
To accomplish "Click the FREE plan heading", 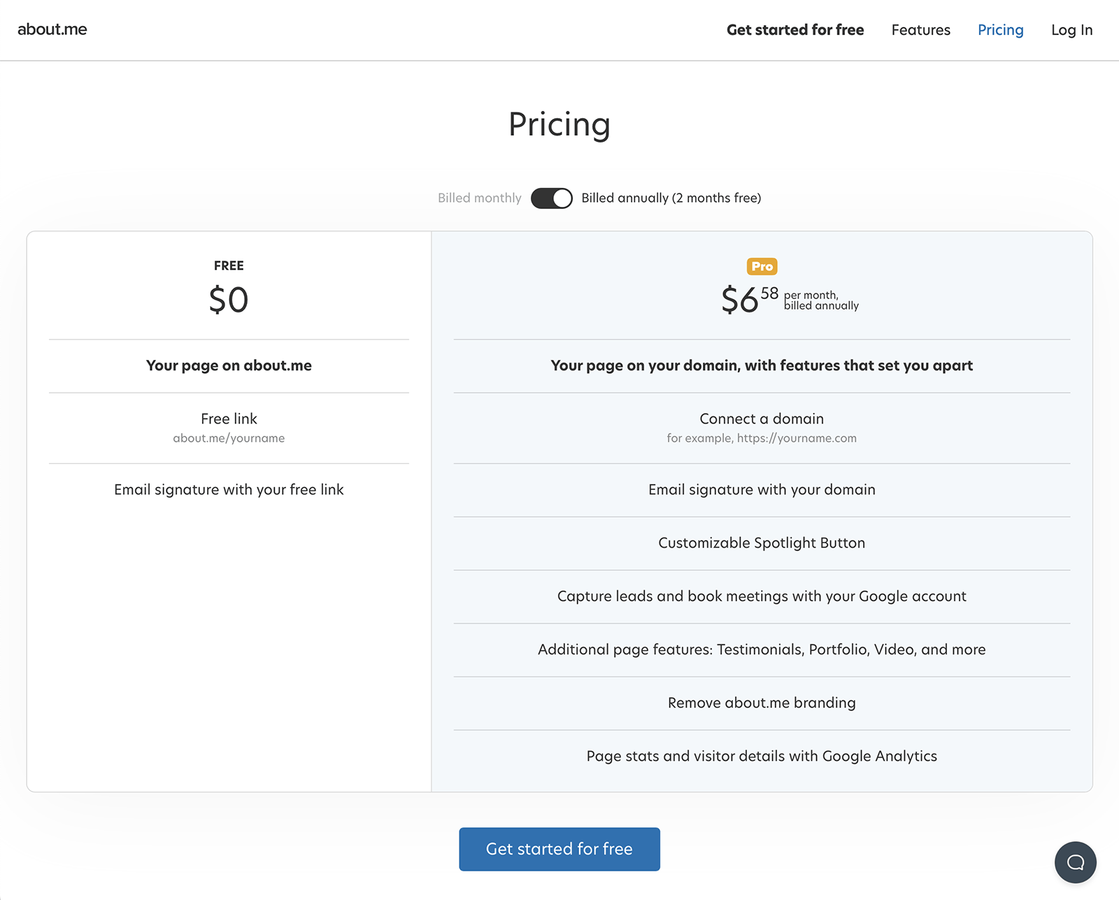I will (229, 266).
